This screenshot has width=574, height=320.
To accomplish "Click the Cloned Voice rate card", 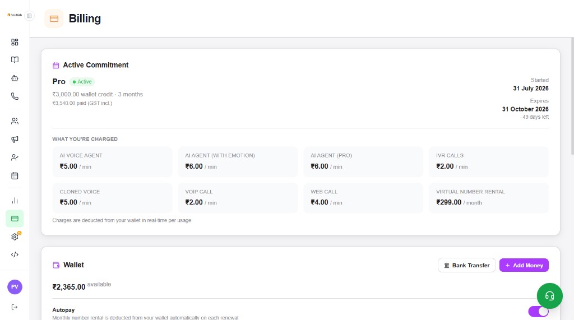I will 112,198.
